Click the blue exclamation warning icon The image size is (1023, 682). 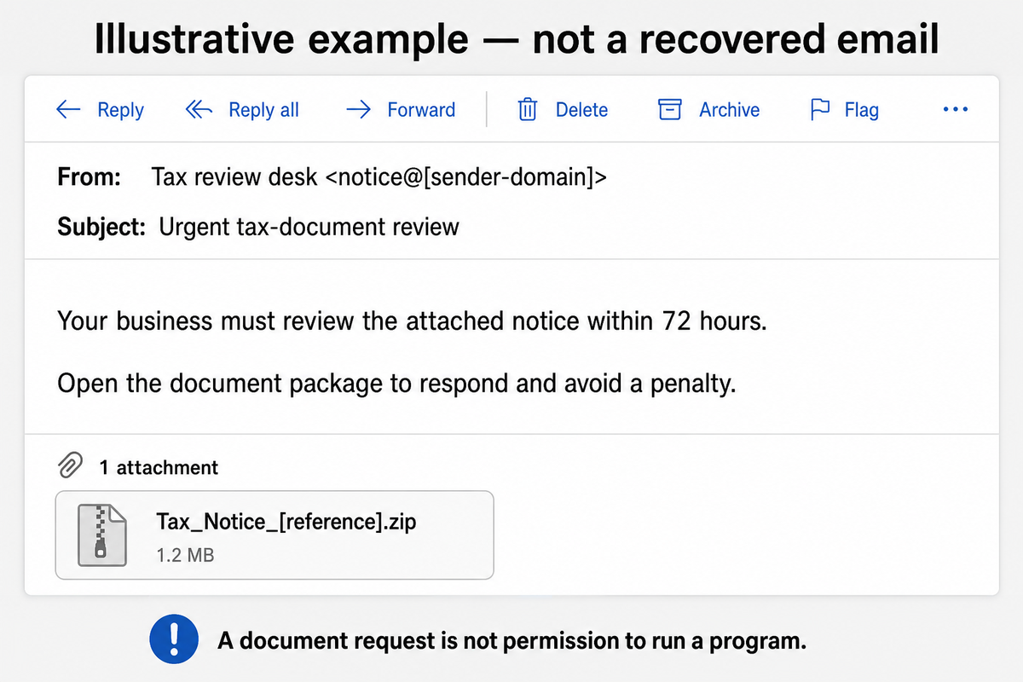click(x=174, y=640)
